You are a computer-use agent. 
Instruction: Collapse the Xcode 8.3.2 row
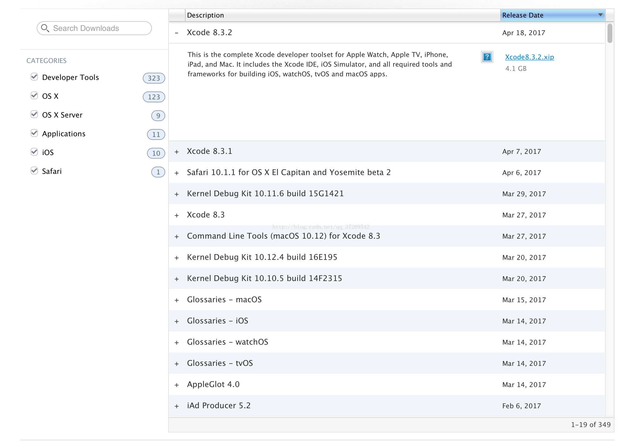pyautogui.click(x=177, y=33)
